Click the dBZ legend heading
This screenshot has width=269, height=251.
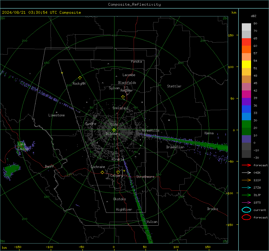(253, 16)
